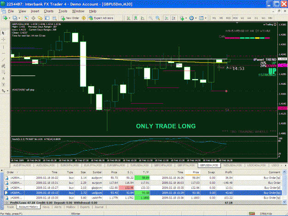Image resolution: width=288 pixels, height=216 pixels.
Task: Toggle Chart Shift
Action: pyautogui.click(x=173, y=18)
